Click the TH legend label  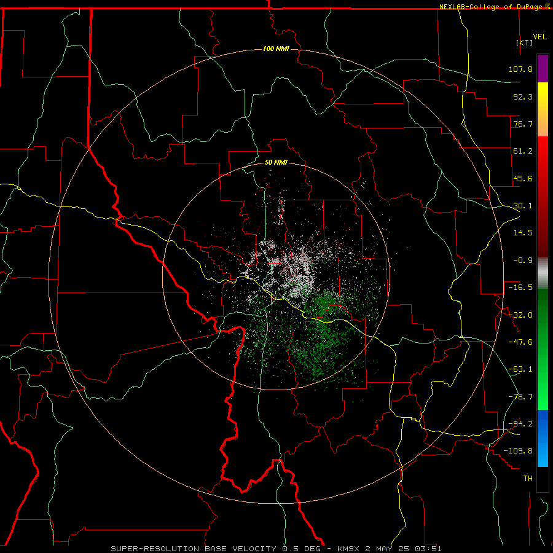(x=528, y=479)
